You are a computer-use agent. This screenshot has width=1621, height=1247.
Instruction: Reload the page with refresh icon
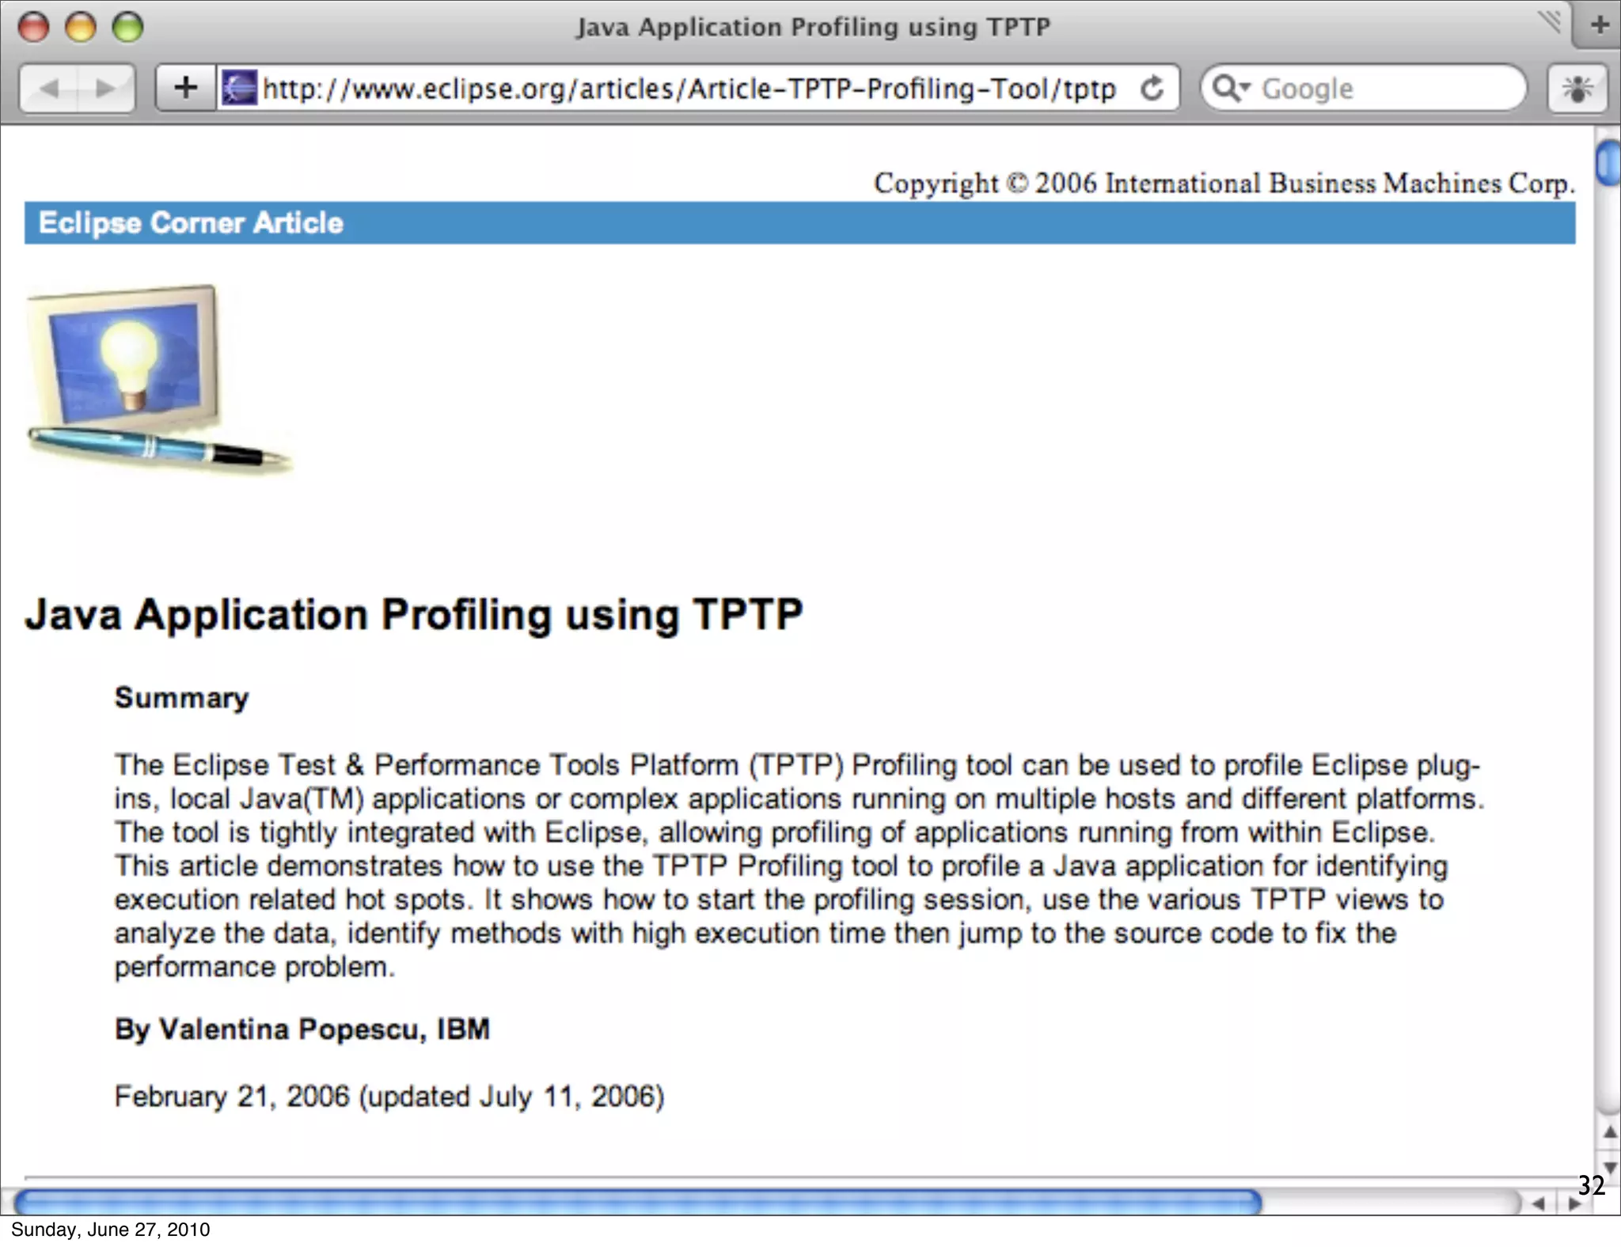coord(1152,88)
